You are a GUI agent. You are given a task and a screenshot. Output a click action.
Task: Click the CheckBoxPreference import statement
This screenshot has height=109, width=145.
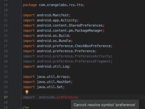68,46
